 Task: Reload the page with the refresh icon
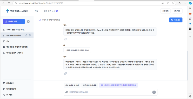point(9,3)
